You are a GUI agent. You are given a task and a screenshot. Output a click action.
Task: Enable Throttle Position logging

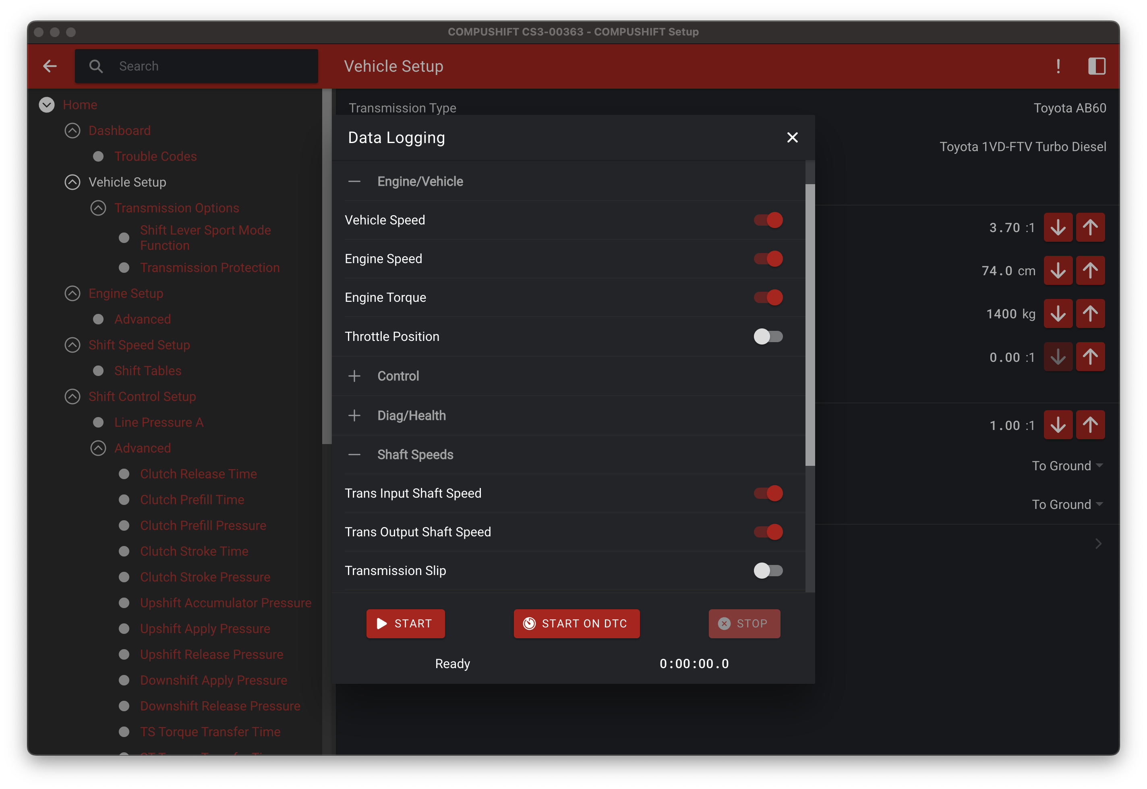[768, 336]
